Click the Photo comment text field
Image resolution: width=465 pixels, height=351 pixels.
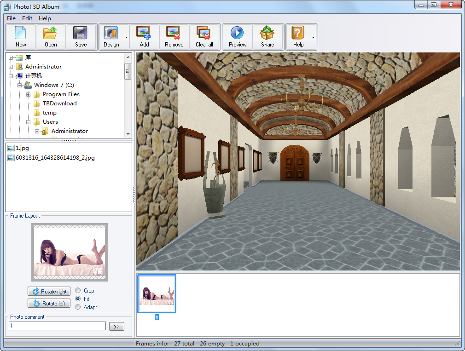[57, 326]
